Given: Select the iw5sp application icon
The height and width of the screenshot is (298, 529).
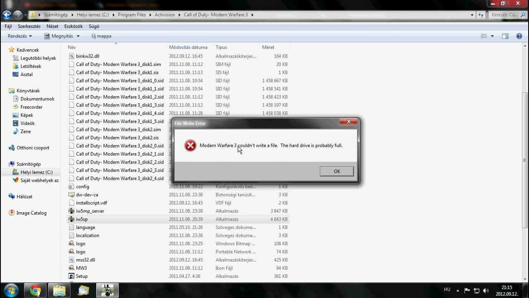Looking at the screenshot, I should pyautogui.click(x=71, y=219).
